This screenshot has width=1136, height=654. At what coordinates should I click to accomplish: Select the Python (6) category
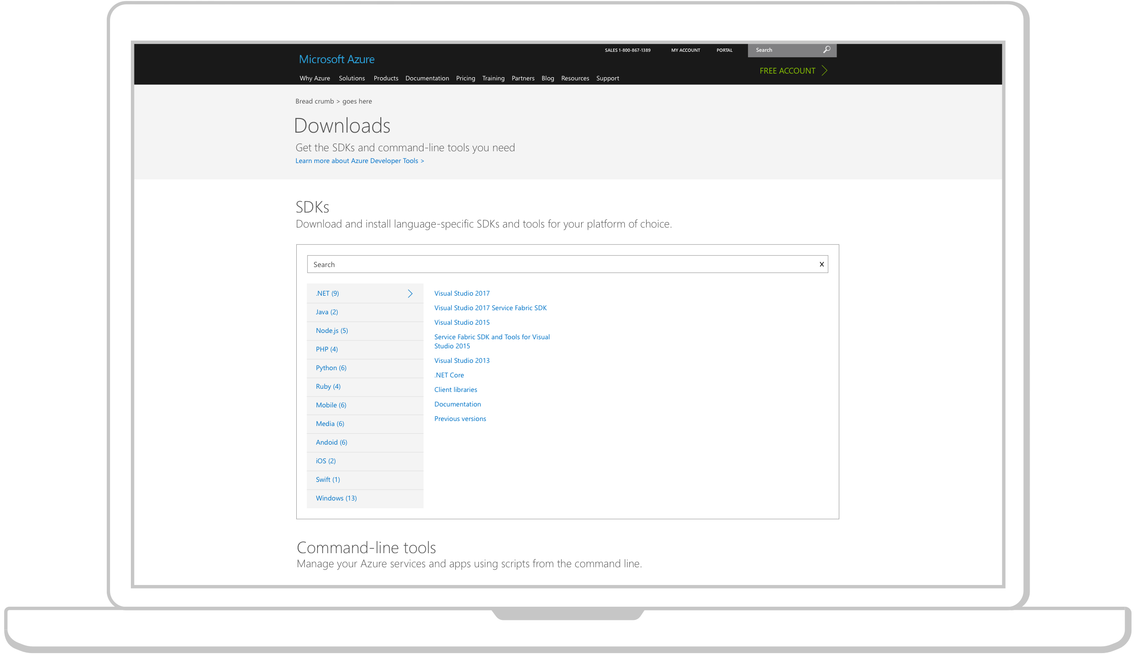point(365,368)
